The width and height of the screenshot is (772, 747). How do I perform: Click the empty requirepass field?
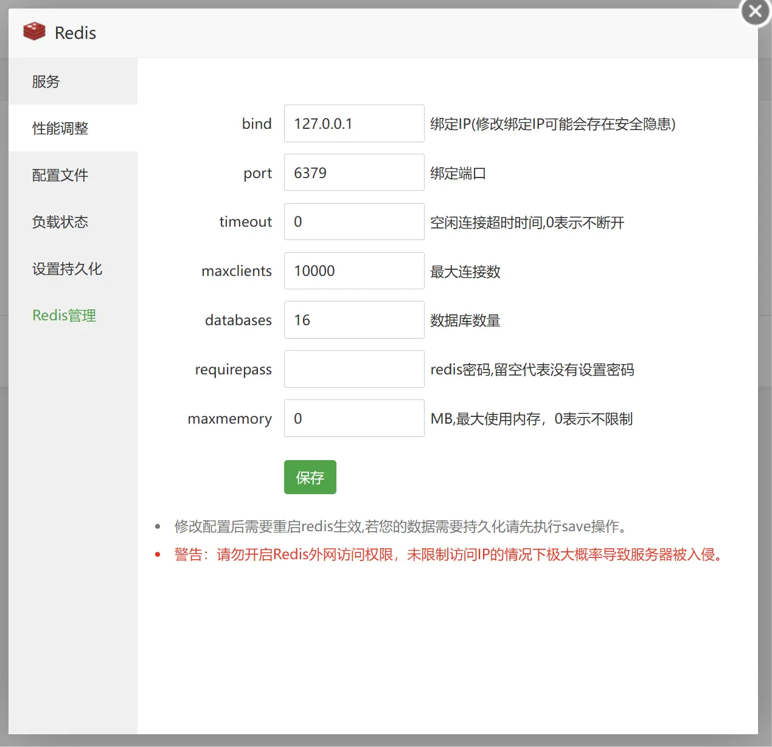coord(354,369)
